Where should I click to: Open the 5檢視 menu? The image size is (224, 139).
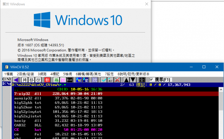tap(68, 74)
